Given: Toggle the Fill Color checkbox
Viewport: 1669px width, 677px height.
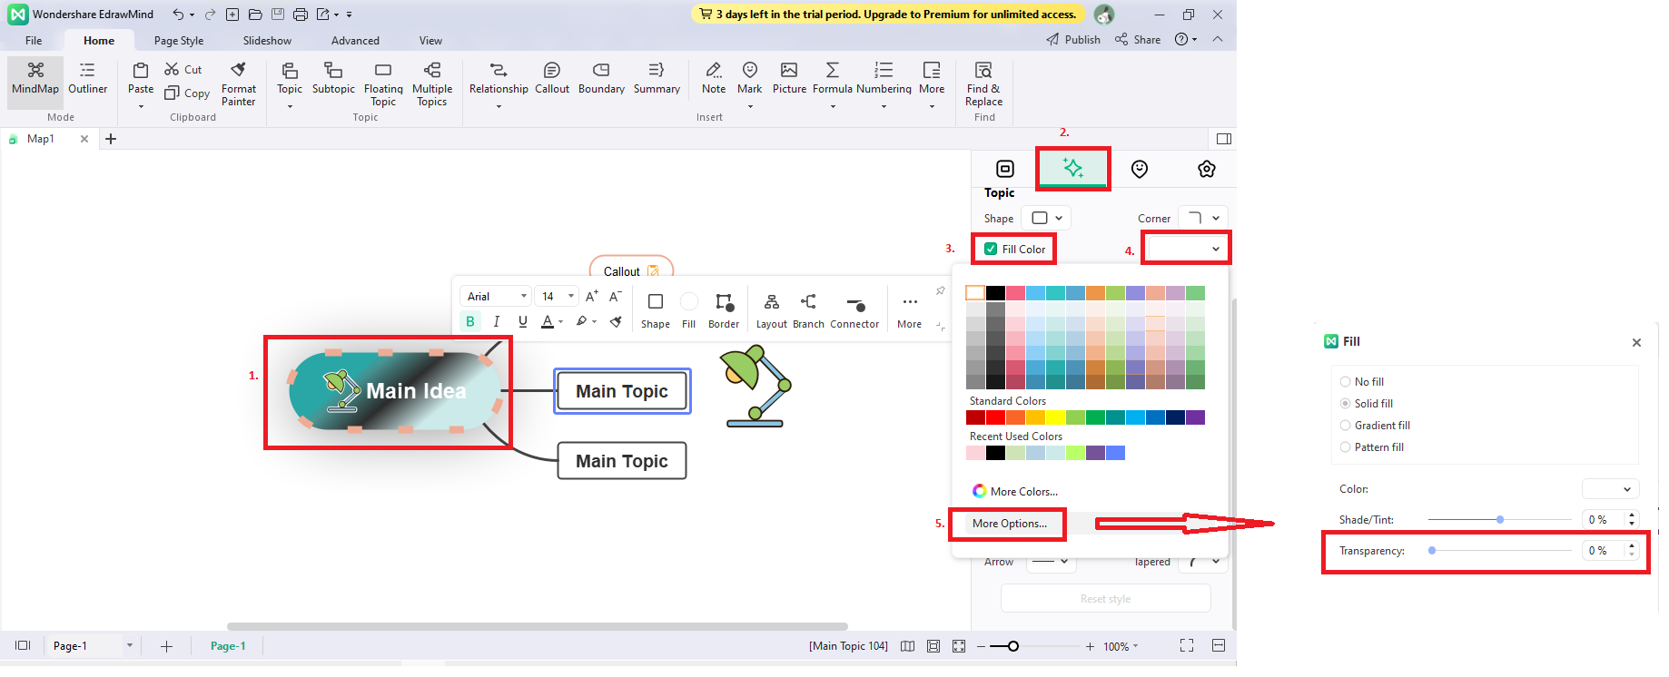Looking at the screenshot, I should tap(991, 249).
